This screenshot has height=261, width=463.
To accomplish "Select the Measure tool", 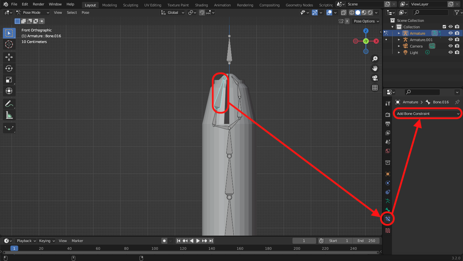I will coord(9,115).
